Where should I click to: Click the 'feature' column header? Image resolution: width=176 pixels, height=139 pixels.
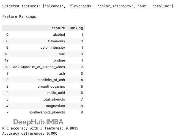58,28
